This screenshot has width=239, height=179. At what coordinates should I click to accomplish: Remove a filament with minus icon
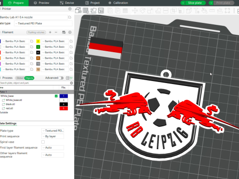[x=56, y=32]
